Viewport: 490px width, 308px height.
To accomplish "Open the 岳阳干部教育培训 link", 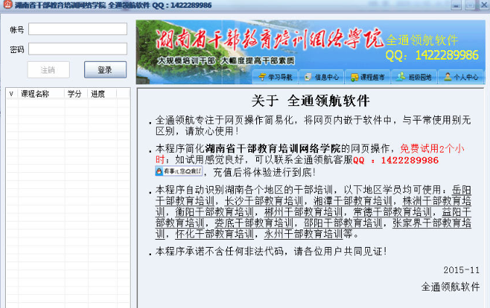I will point(461,190).
